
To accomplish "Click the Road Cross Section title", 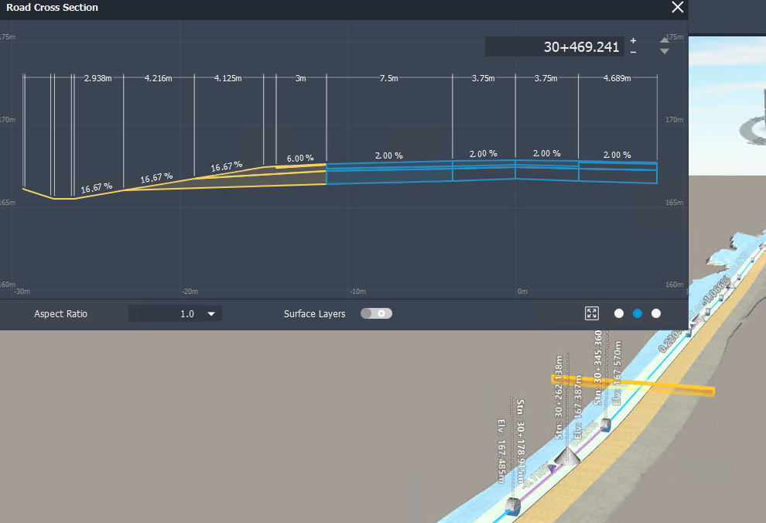I will pyautogui.click(x=52, y=7).
